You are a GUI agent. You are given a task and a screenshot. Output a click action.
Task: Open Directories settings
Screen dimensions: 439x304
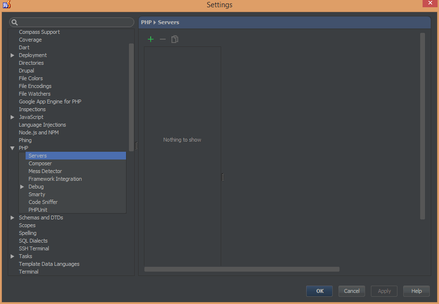(x=31, y=63)
